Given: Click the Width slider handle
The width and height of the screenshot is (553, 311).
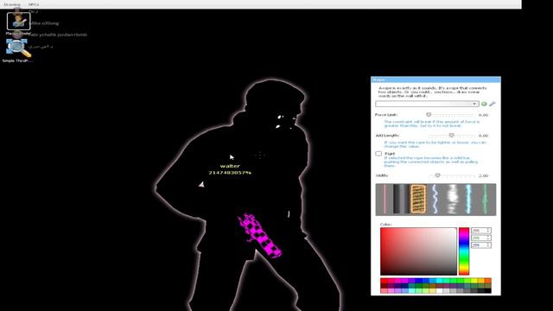Looking at the screenshot, I should click(x=437, y=175).
